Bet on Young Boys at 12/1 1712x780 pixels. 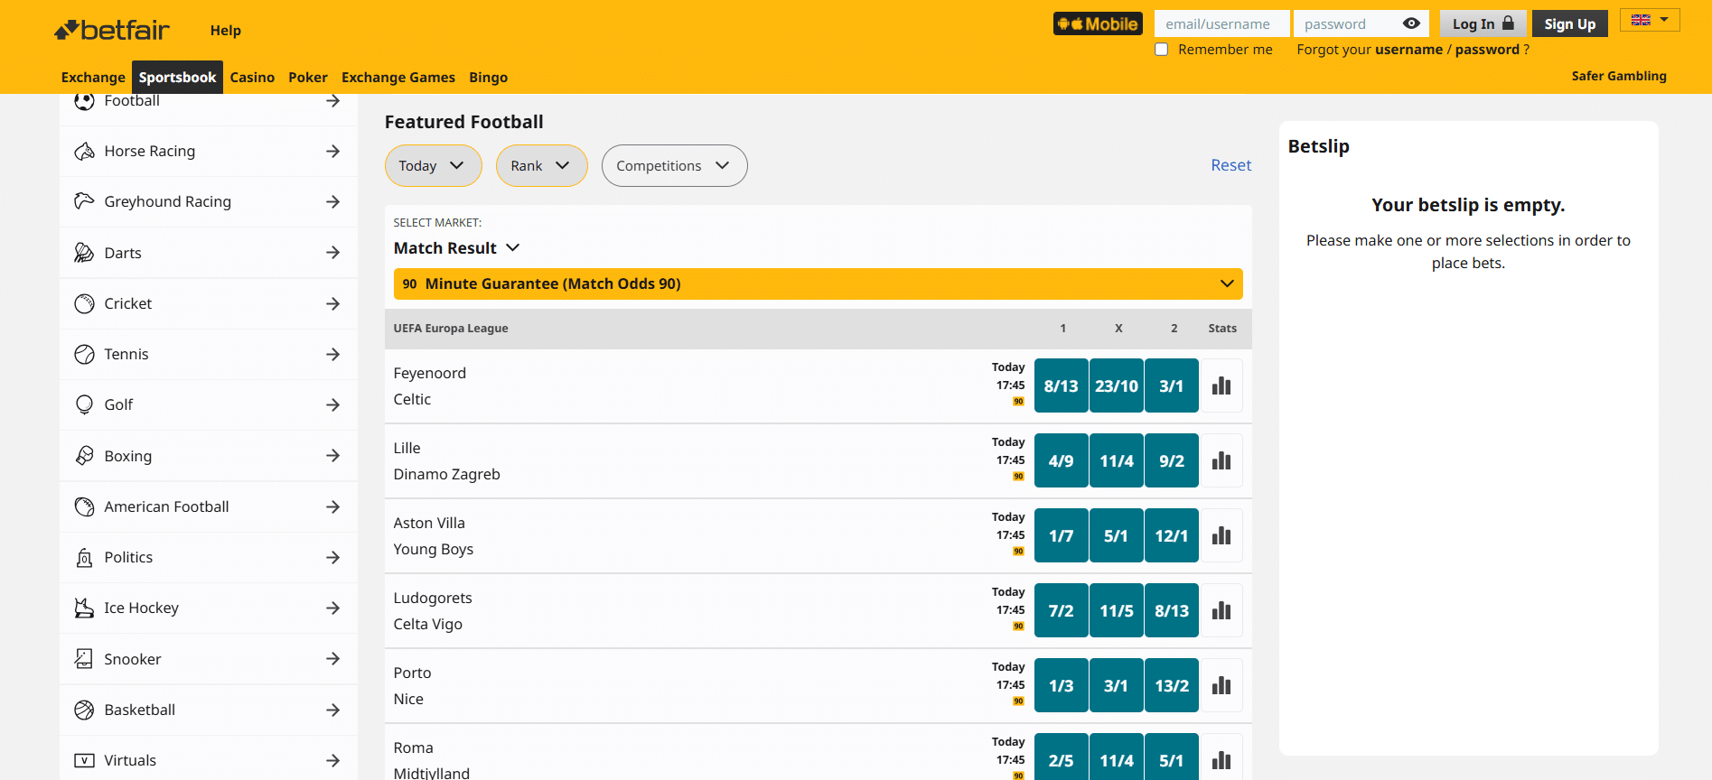(1172, 535)
